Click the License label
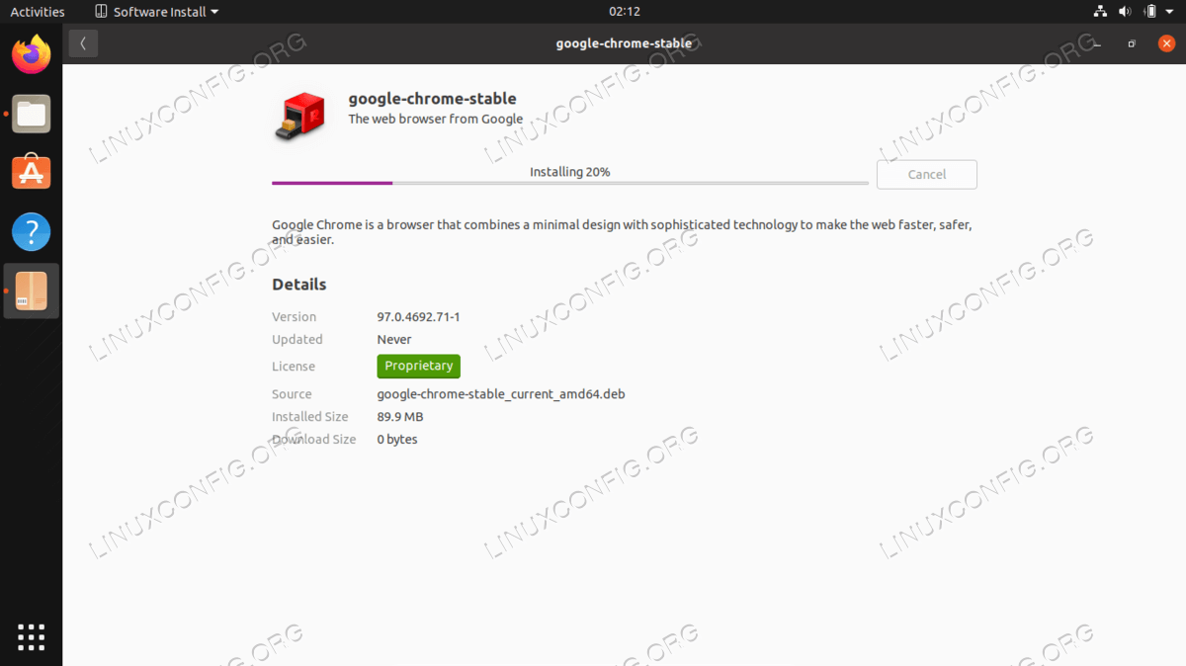 294,367
